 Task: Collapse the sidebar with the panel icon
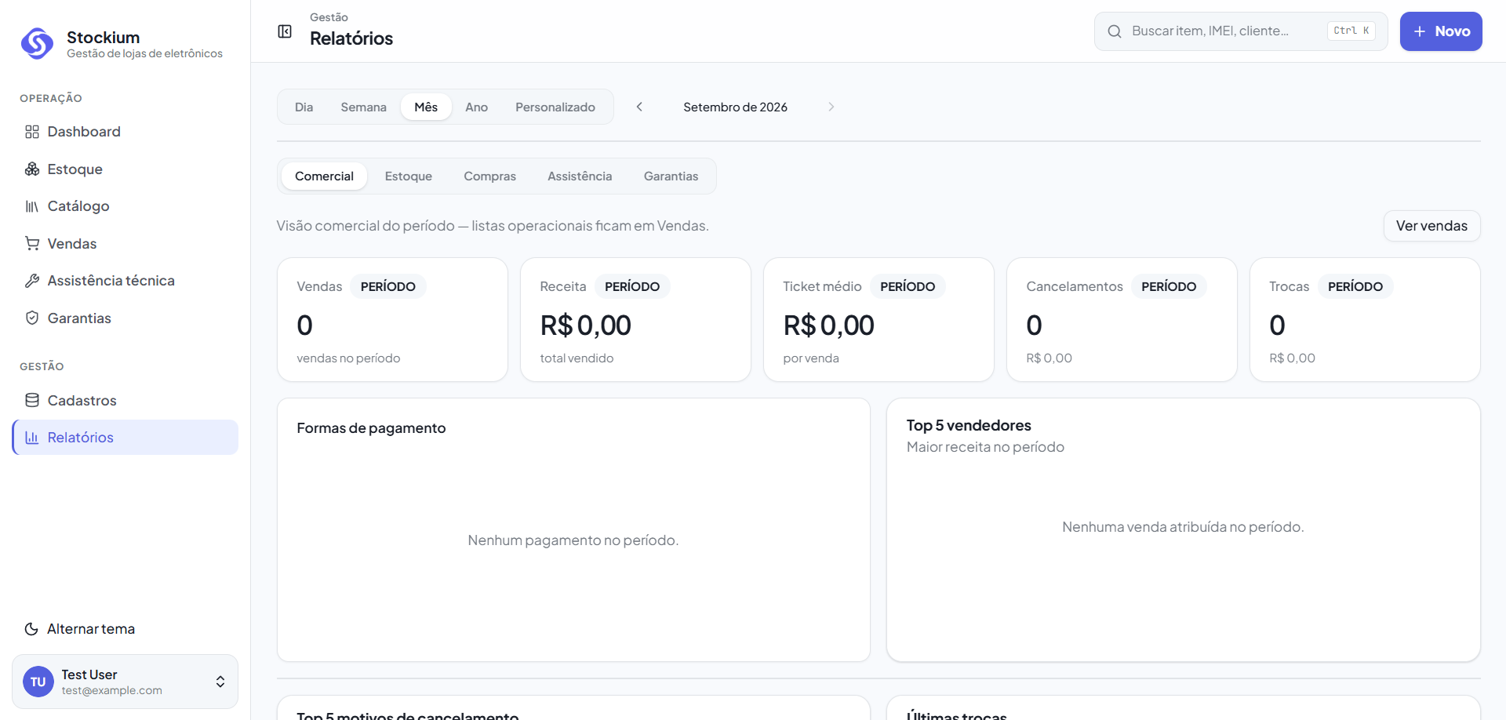[x=285, y=31]
